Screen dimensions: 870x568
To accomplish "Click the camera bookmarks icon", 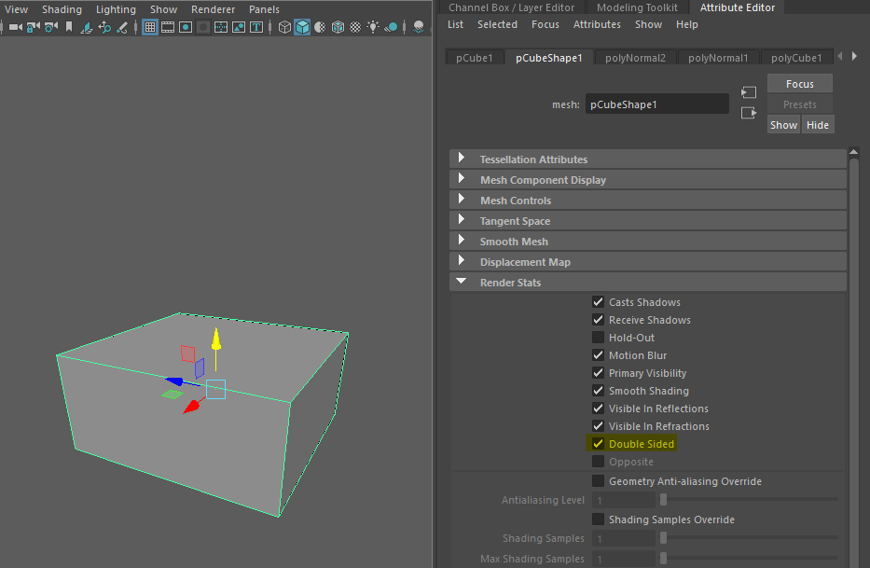I will tap(69, 27).
